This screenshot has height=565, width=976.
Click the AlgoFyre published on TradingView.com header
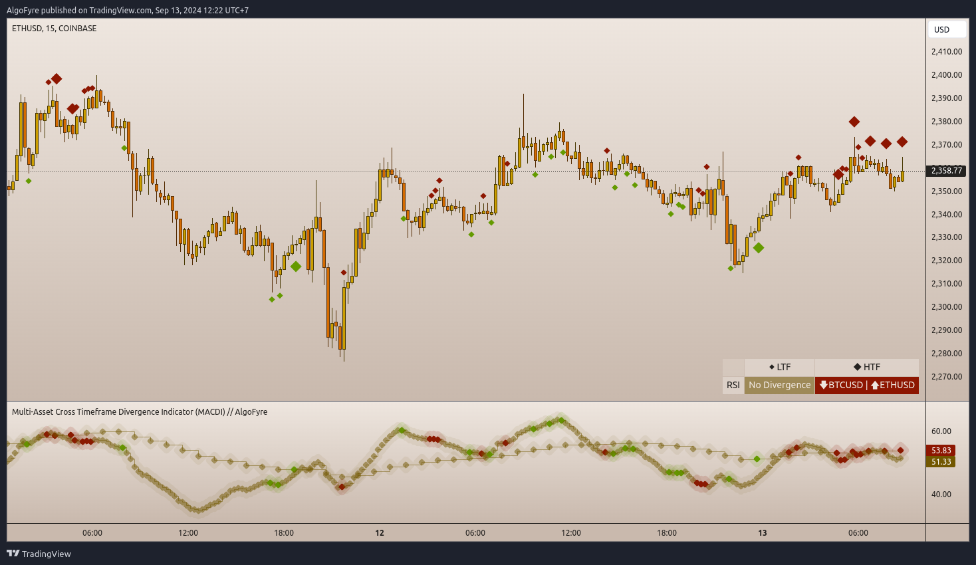(x=128, y=10)
